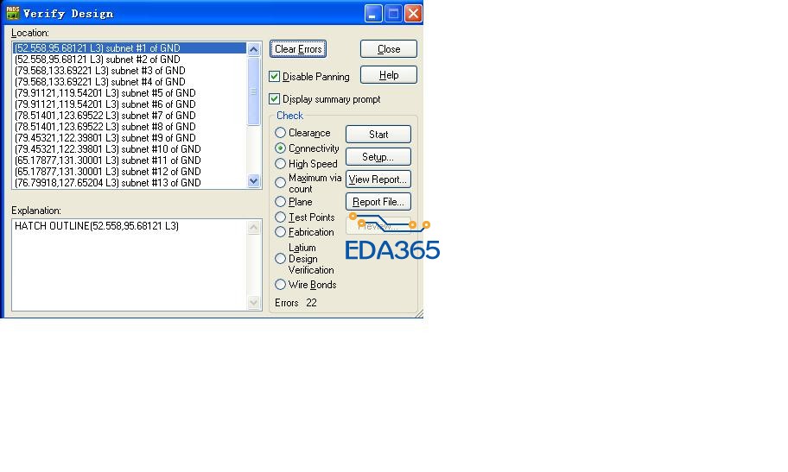Click Report File... button
This screenshot has width=788, height=472.
(378, 202)
